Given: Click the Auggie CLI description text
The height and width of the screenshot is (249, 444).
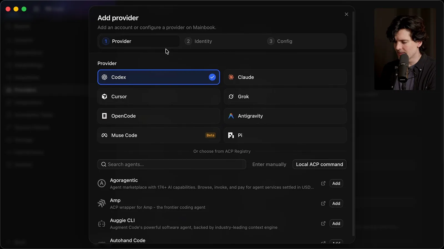Looking at the screenshot, I should pyautogui.click(x=194, y=227).
